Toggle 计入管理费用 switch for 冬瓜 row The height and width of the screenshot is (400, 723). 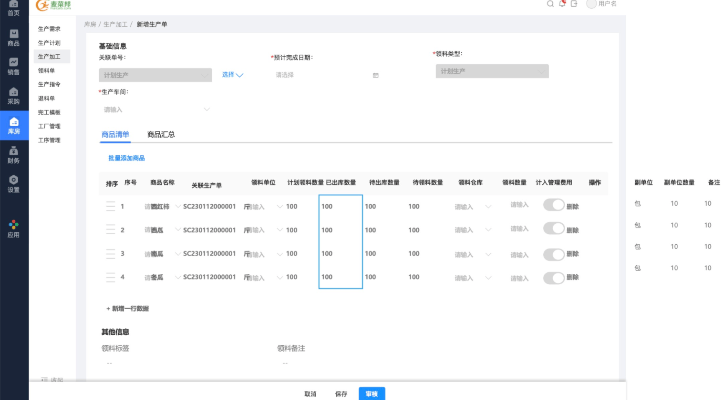point(554,278)
